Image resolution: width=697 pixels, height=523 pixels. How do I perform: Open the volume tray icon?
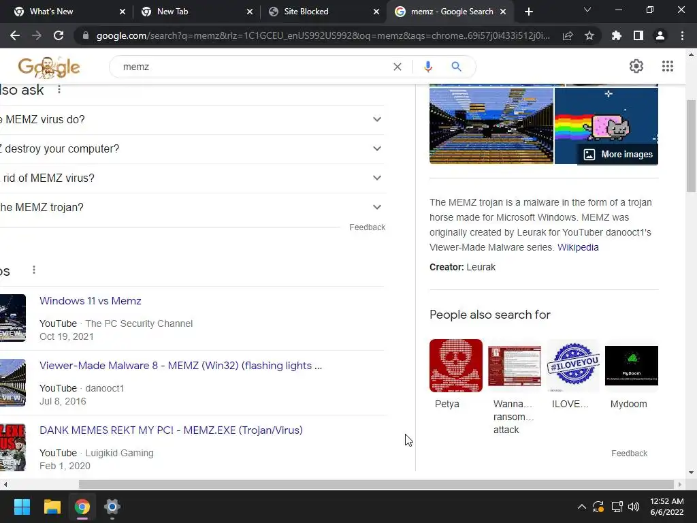point(634,507)
